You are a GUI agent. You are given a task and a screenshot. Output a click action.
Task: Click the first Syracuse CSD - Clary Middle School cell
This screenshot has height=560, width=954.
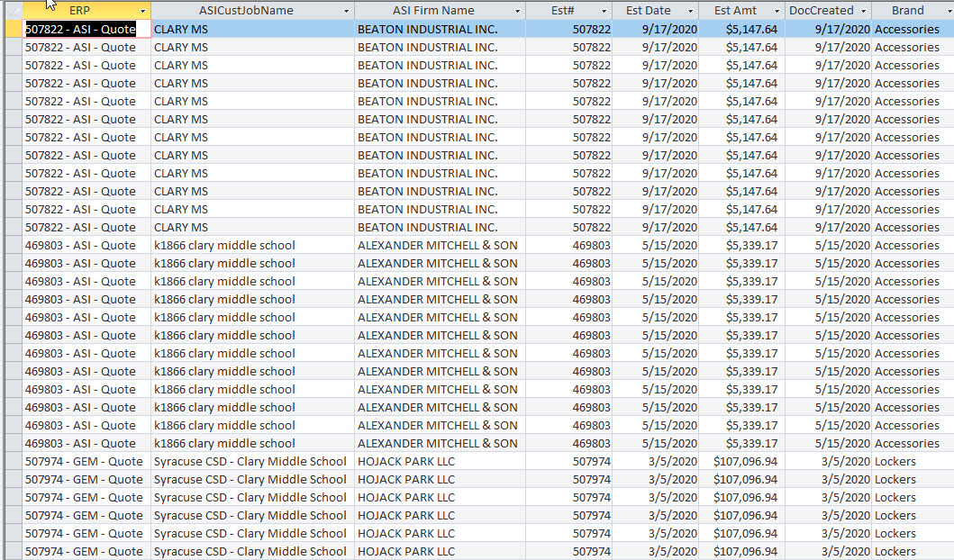click(252, 462)
